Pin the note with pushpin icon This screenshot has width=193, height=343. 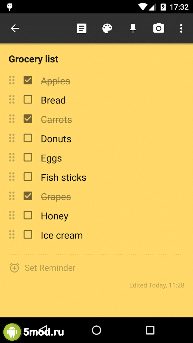[x=133, y=28]
